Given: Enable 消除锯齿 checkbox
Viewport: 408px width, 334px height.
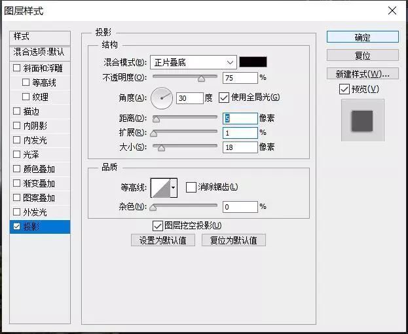Looking at the screenshot, I should (191, 187).
